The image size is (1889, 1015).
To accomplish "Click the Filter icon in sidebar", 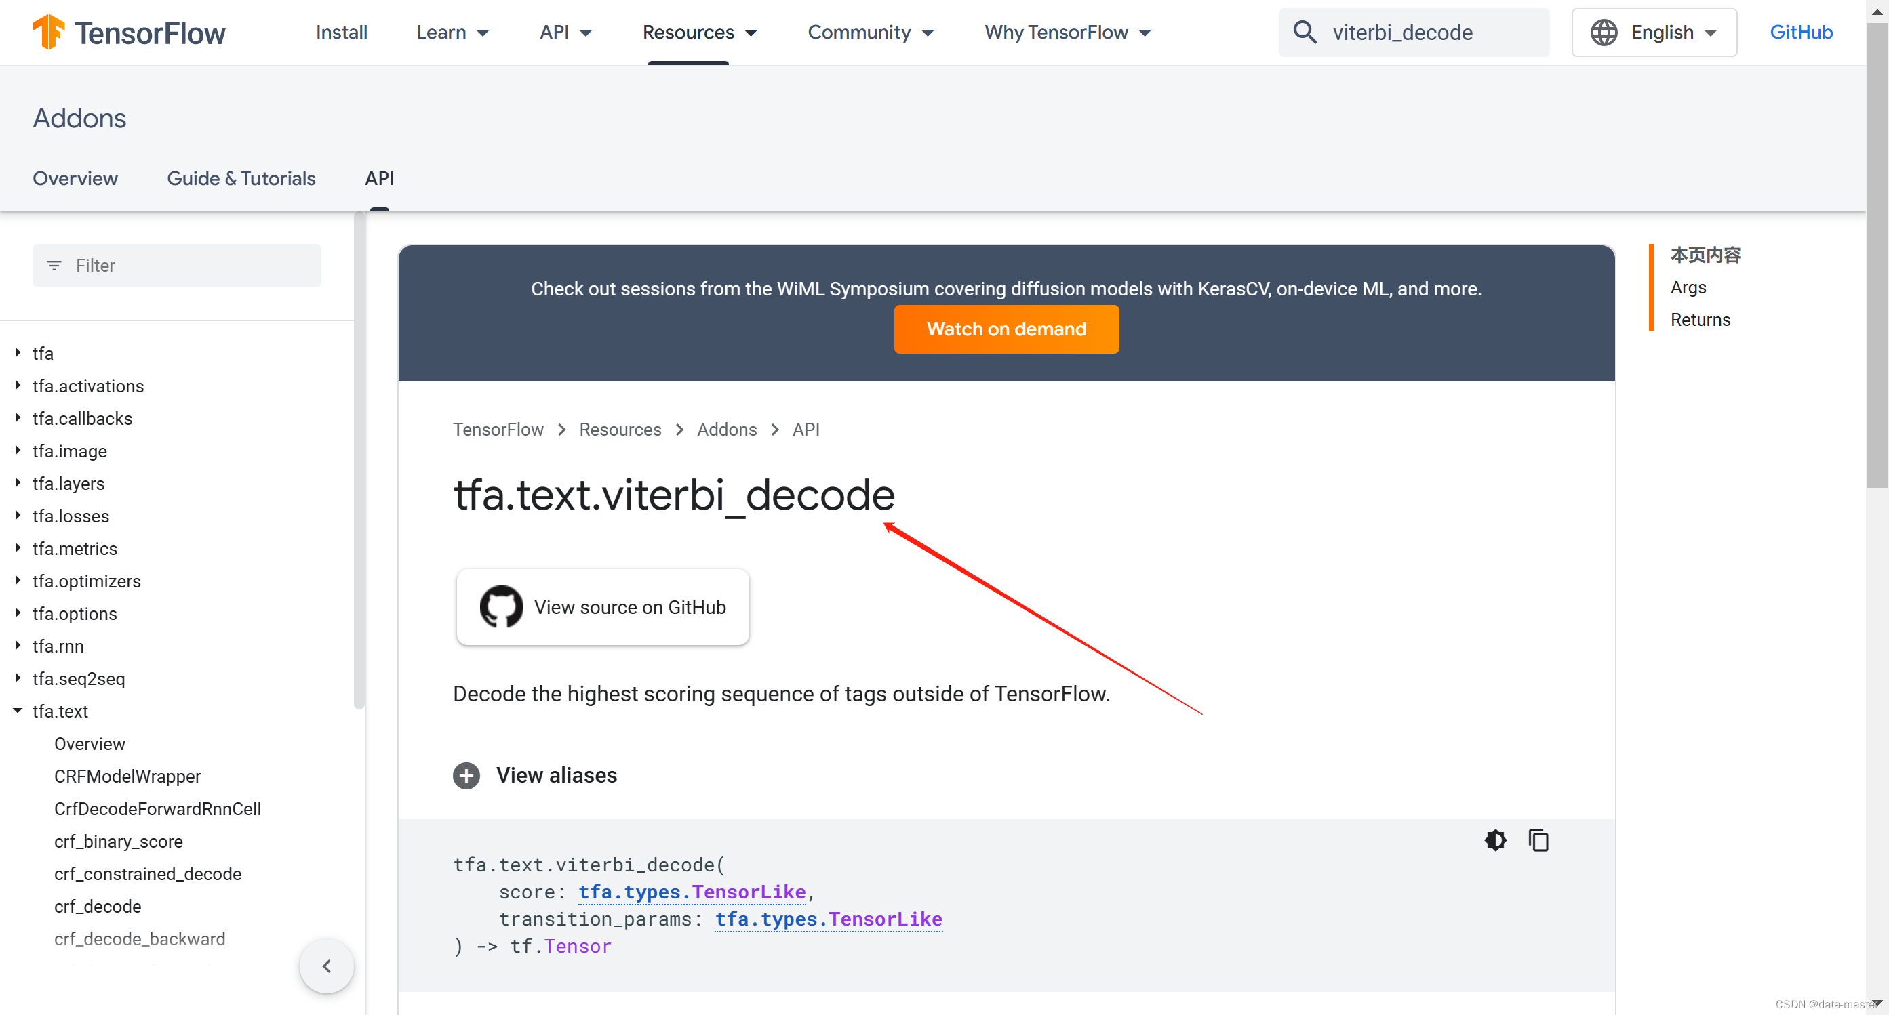I will pyautogui.click(x=54, y=264).
